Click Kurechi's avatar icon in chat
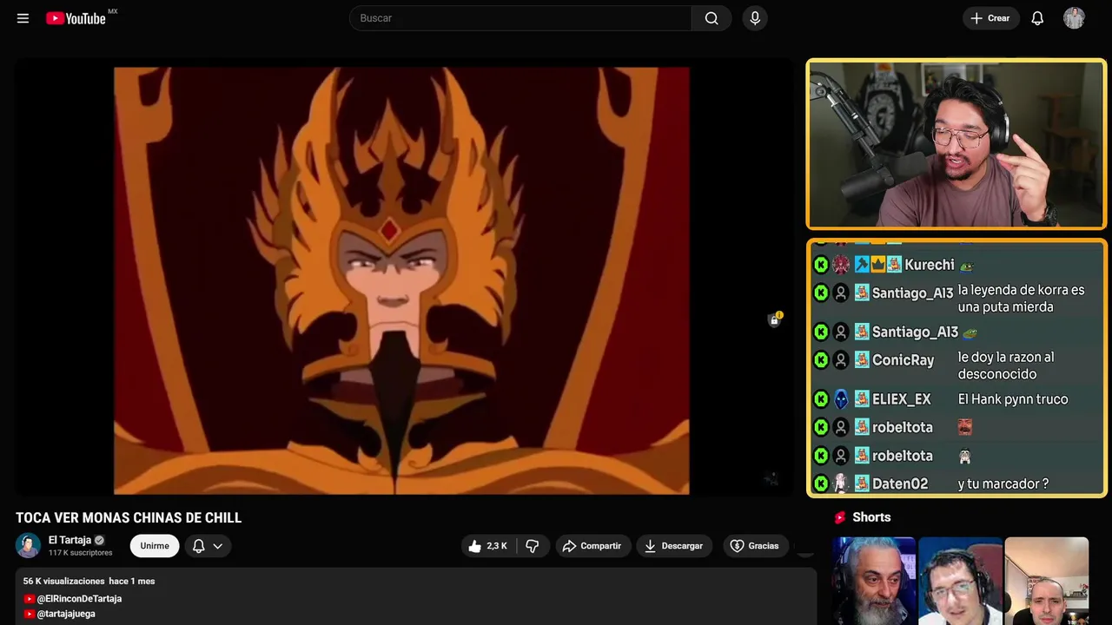 tap(841, 265)
